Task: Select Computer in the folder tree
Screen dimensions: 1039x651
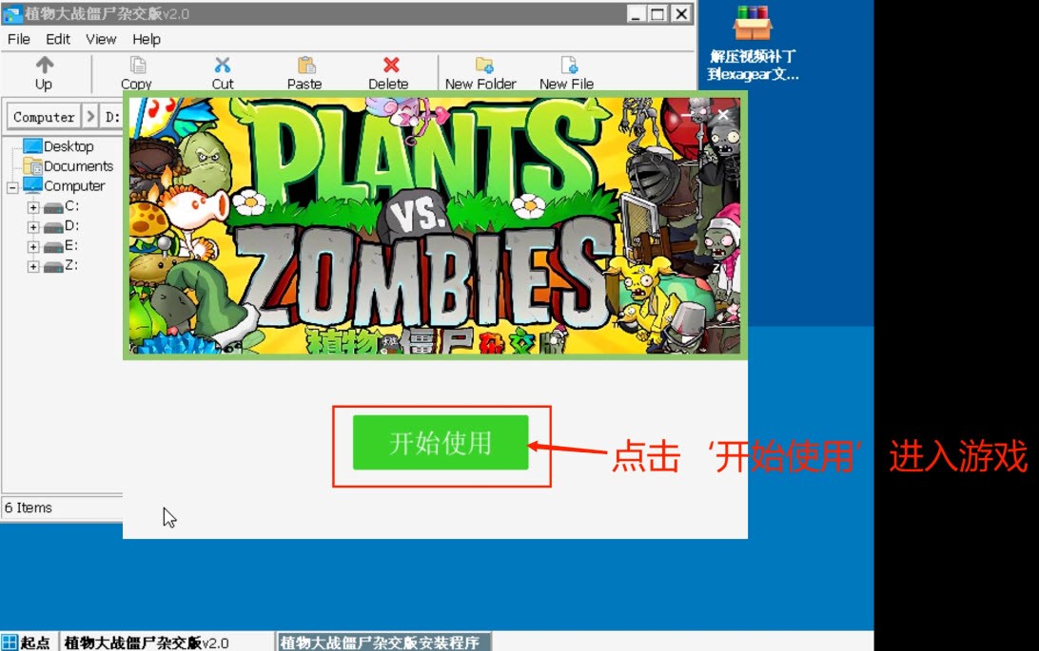Action: point(74,186)
